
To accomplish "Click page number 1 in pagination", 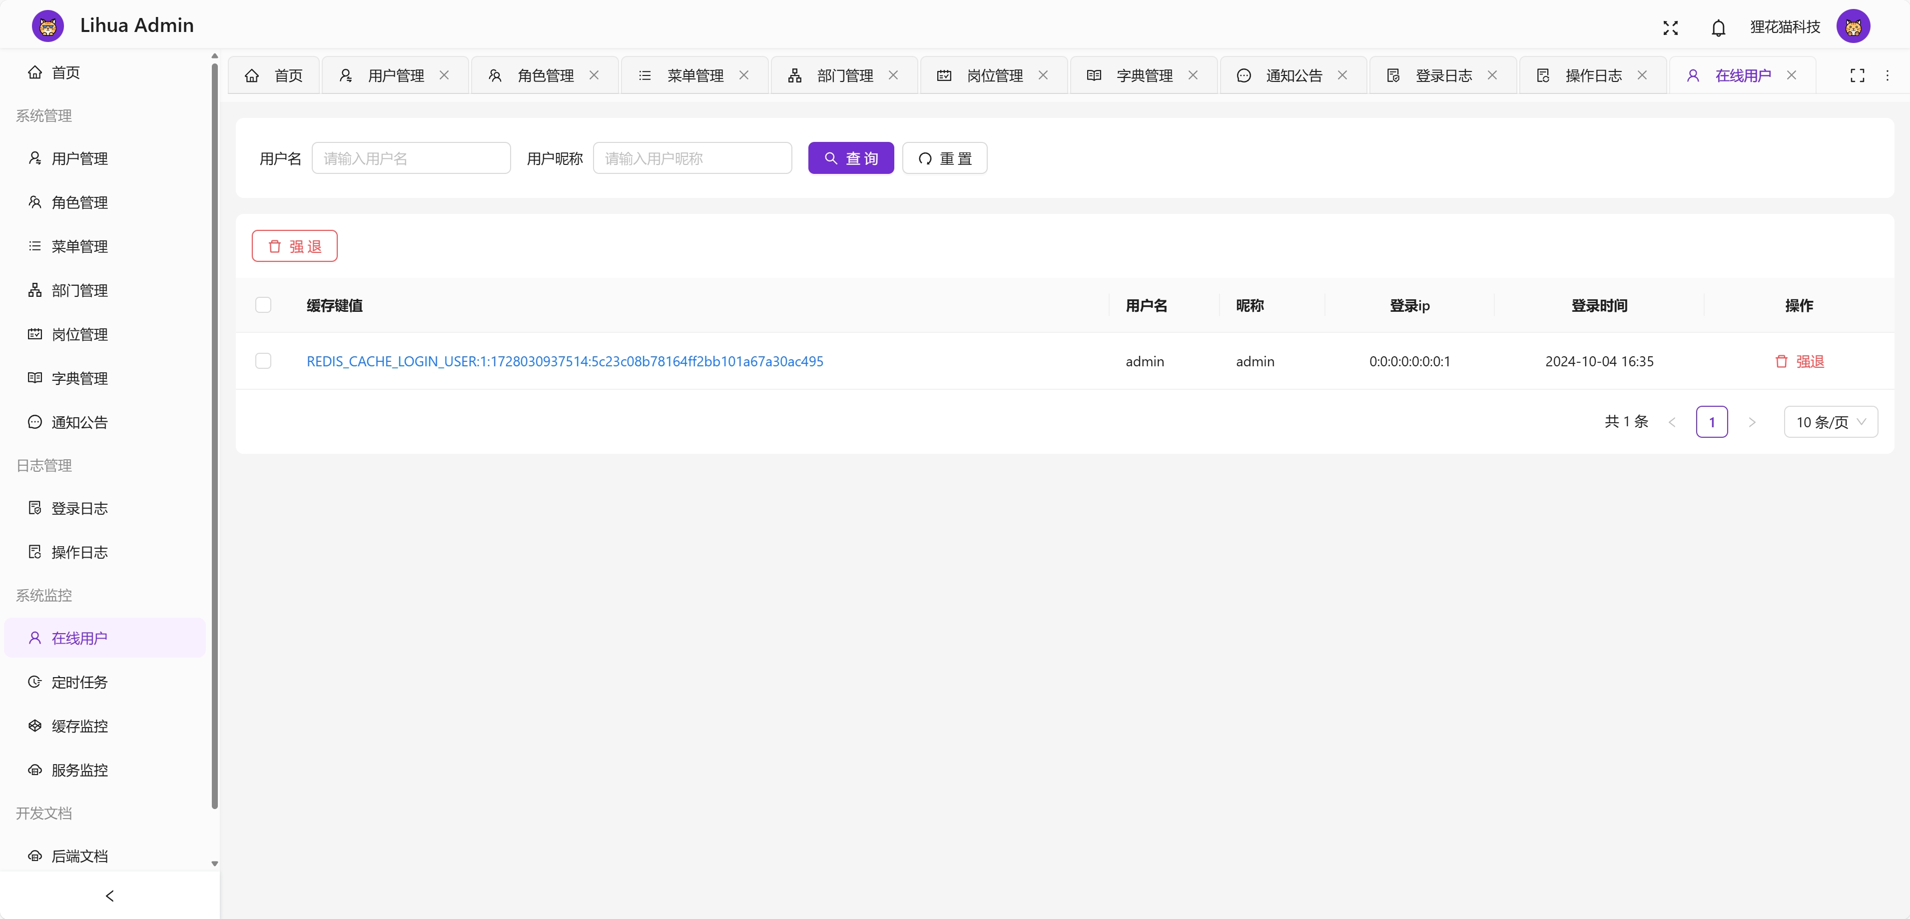I will (x=1712, y=422).
